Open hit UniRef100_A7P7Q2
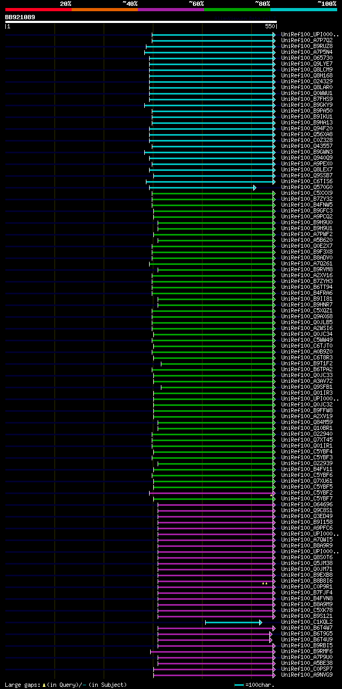The width and height of the screenshot is (342, 689). click(307, 40)
